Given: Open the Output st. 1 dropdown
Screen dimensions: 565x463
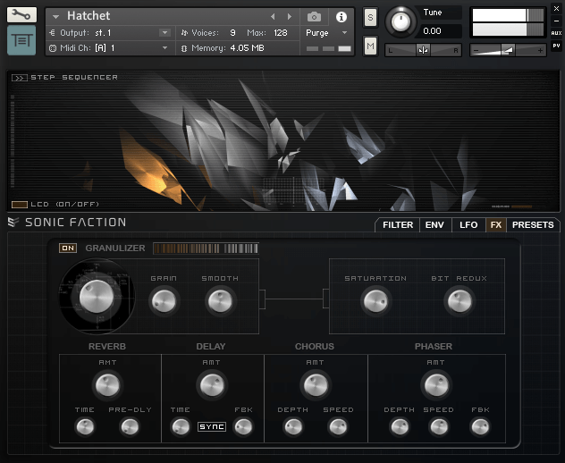Looking at the screenshot, I should (164, 33).
